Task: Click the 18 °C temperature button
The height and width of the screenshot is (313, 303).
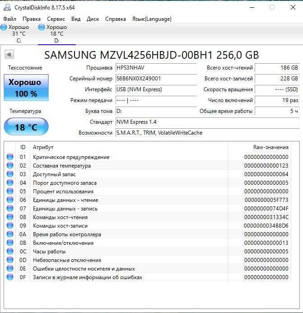Action: point(26,127)
